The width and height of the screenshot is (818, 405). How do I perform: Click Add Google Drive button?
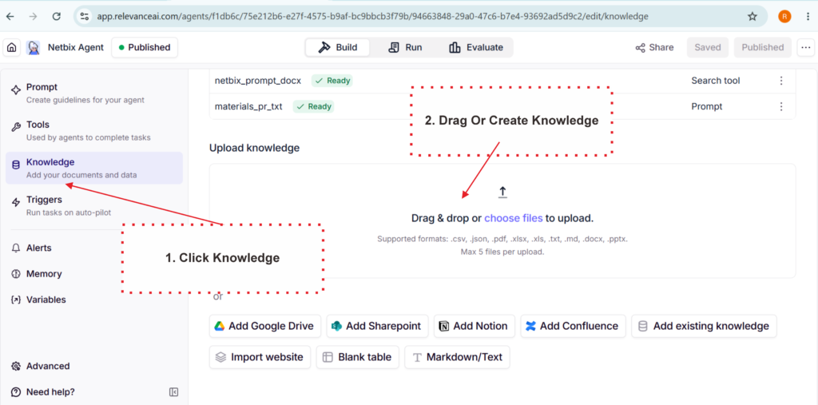click(x=264, y=326)
